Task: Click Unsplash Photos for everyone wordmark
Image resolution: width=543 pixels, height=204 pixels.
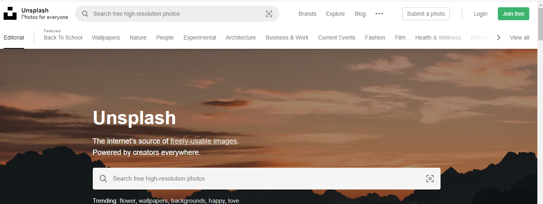Action: click(45, 14)
